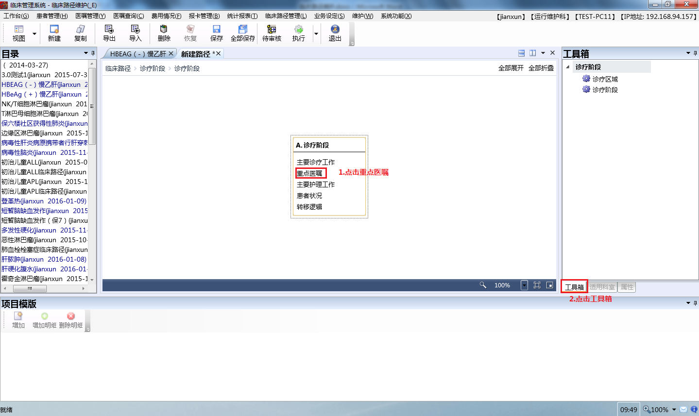Open the 报卡管理(B) menu
This screenshot has height=416, width=699.
[x=204, y=16]
